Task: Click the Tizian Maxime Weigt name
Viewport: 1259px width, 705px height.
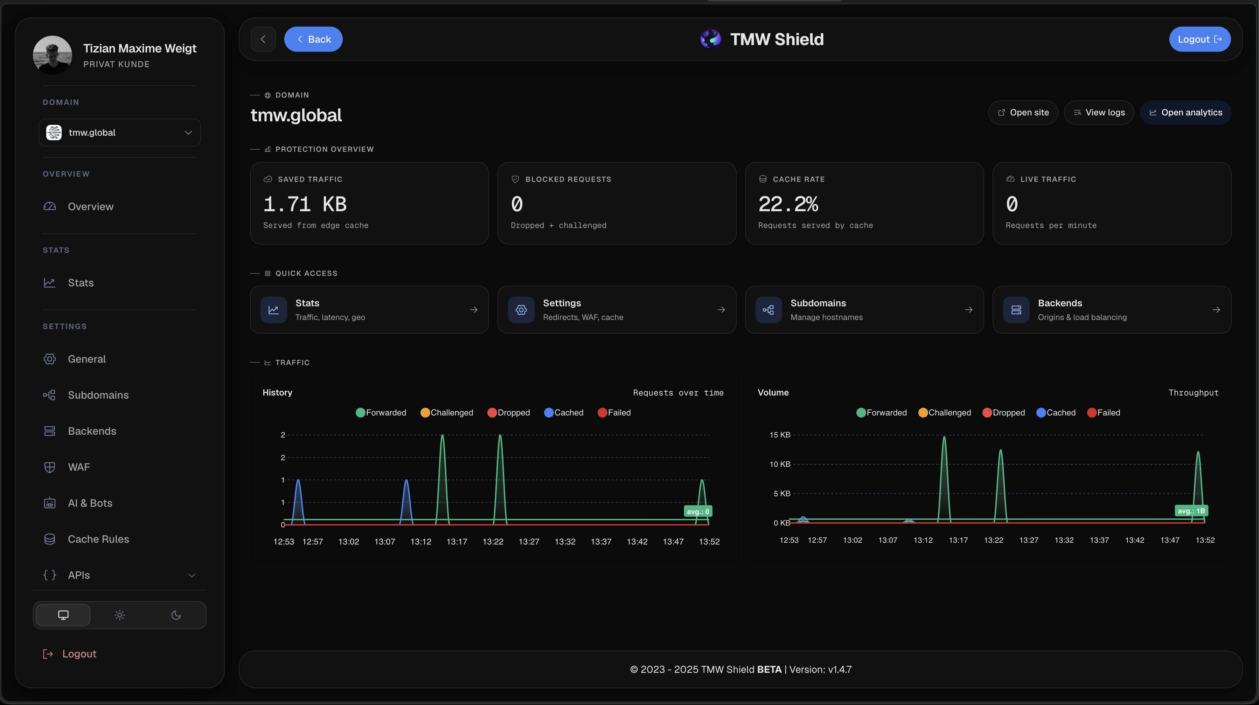Action: (140, 48)
